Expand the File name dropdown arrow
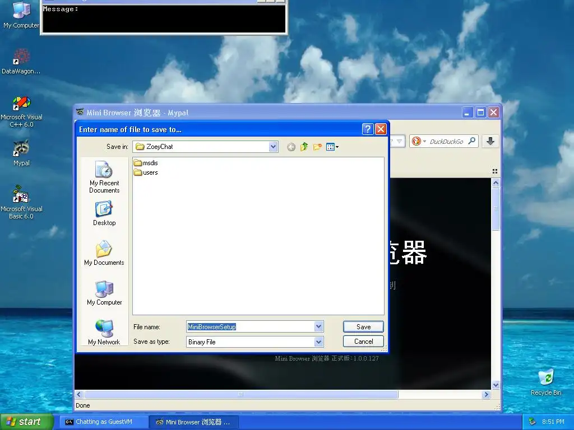574x430 pixels. pyautogui.click(x=318, y=326)
